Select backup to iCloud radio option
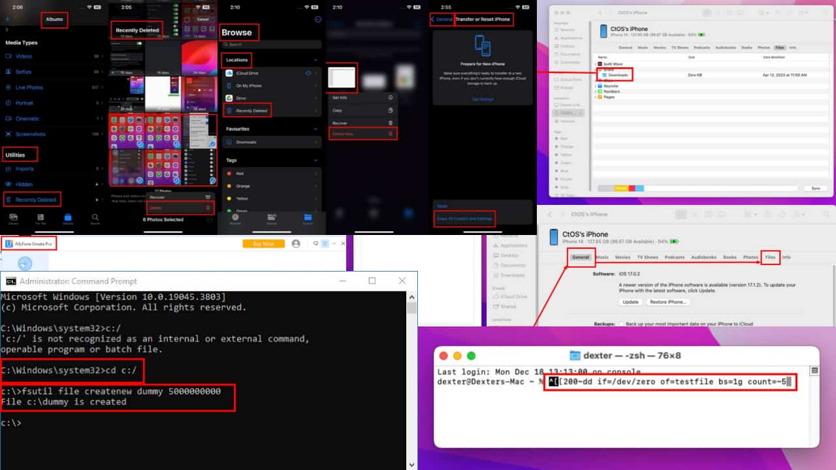The width and height of the screenshot is (836, 470). (622, 324)
